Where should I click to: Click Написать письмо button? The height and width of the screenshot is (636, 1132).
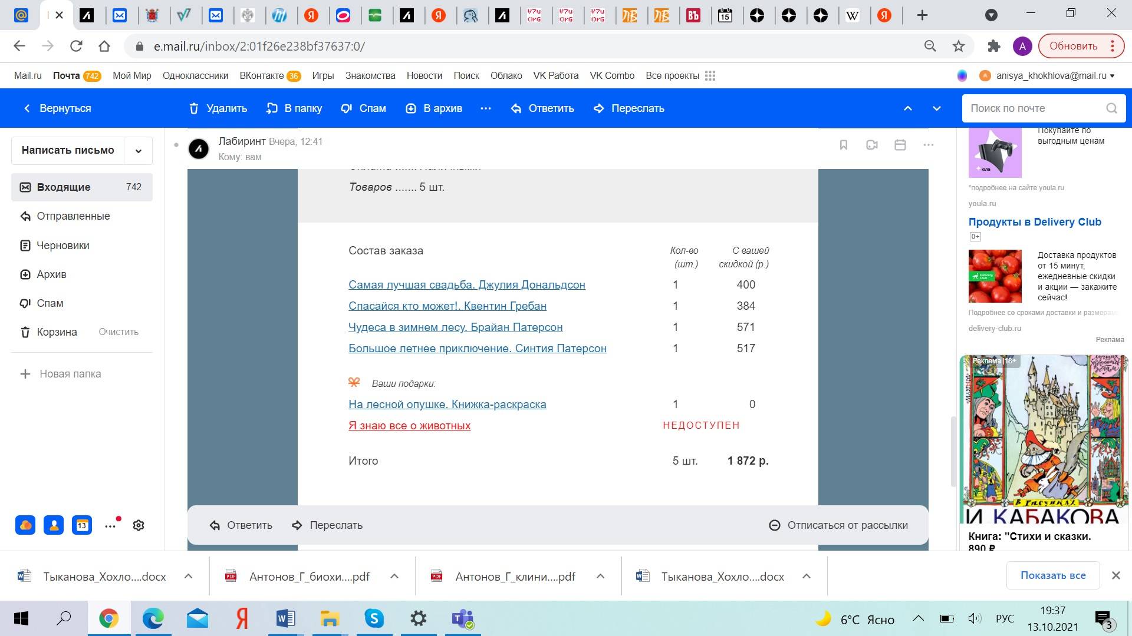(68, 151)
